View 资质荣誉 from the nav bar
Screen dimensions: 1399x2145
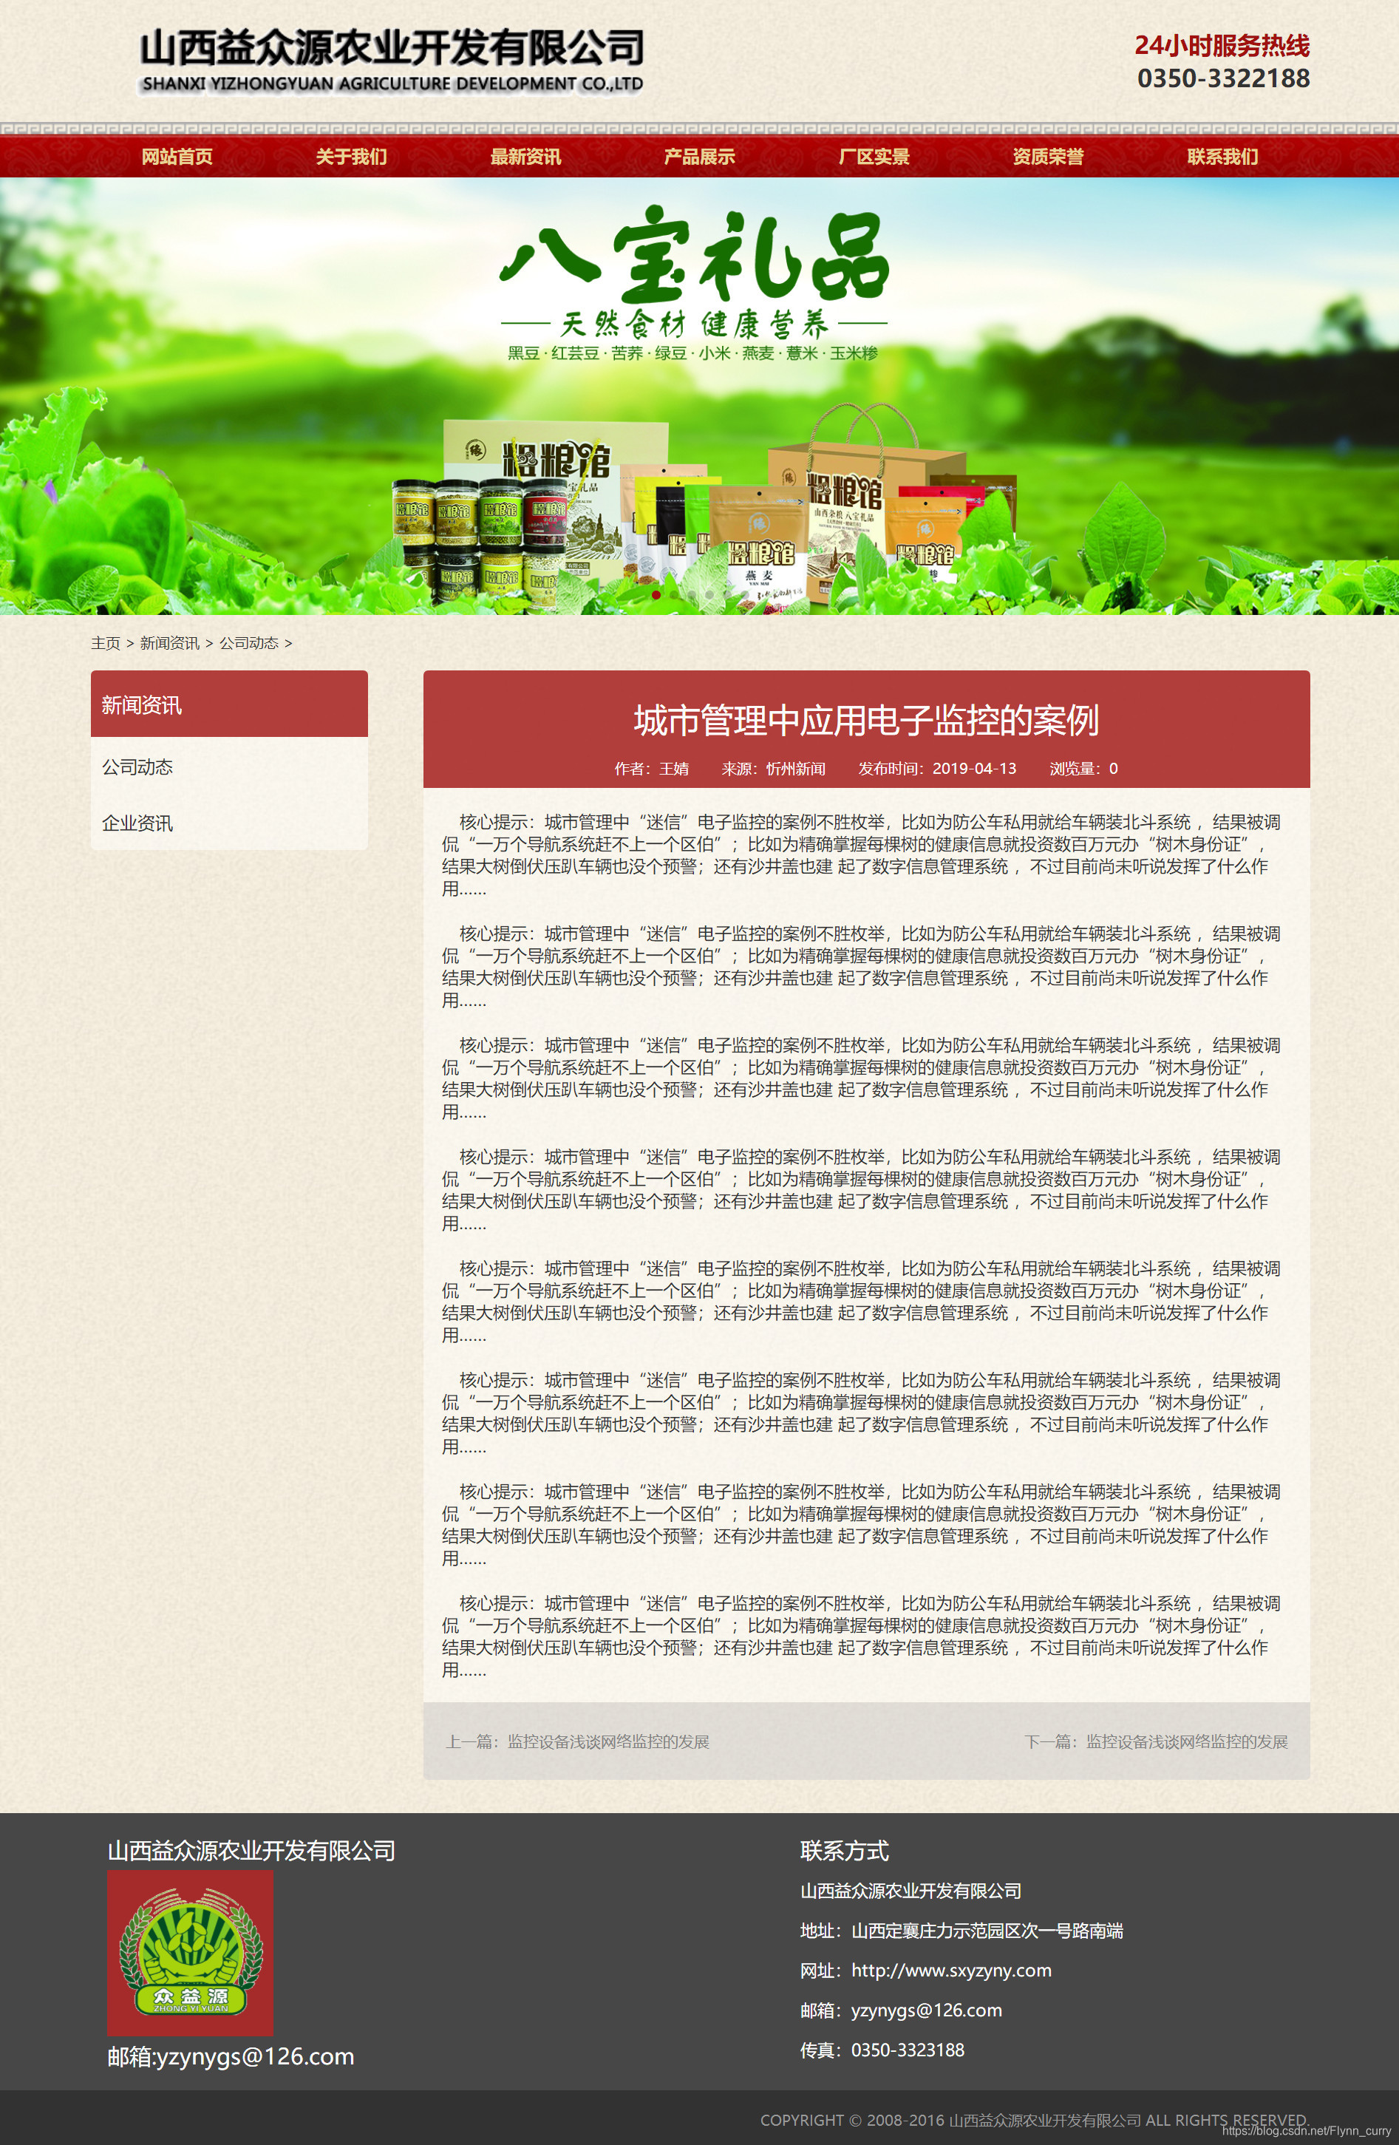coord(1047,157)
